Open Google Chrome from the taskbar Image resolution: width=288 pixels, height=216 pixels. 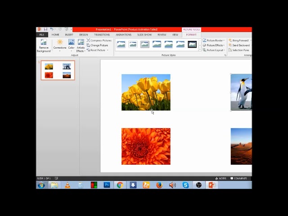pos(120,185)
